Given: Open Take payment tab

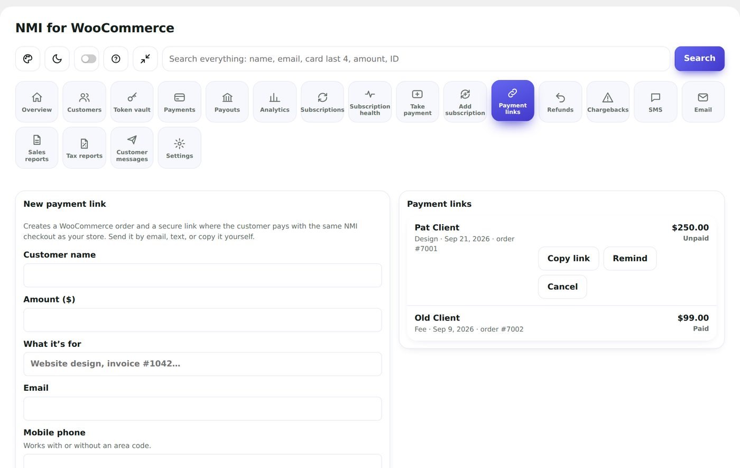Looking at the screenshot, I should click(x=418, y=102).
